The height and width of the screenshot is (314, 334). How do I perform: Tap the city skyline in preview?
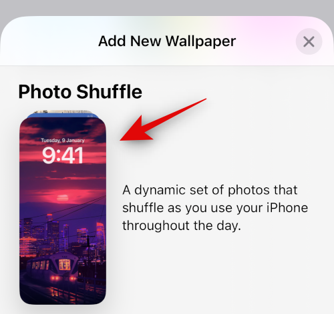[x=63, y=233]
